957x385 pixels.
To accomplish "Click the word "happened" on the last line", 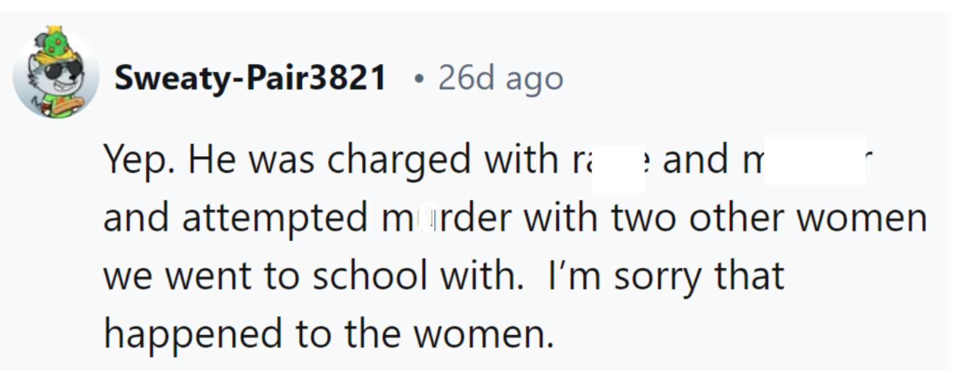I will tap(193, 334).
